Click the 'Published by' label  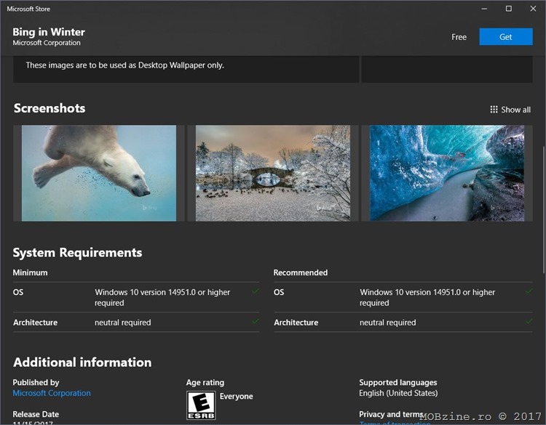tap(36, 383)
